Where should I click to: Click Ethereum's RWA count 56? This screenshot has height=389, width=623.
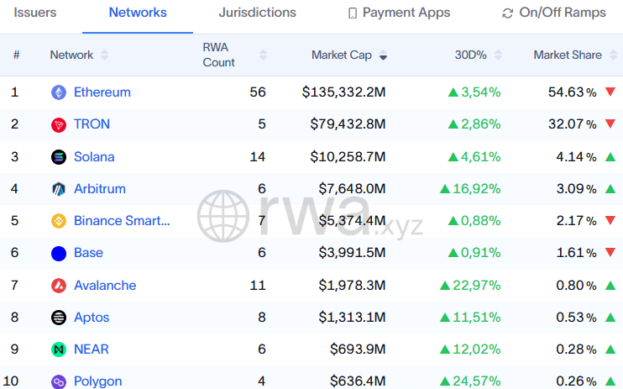click(258, 92)
